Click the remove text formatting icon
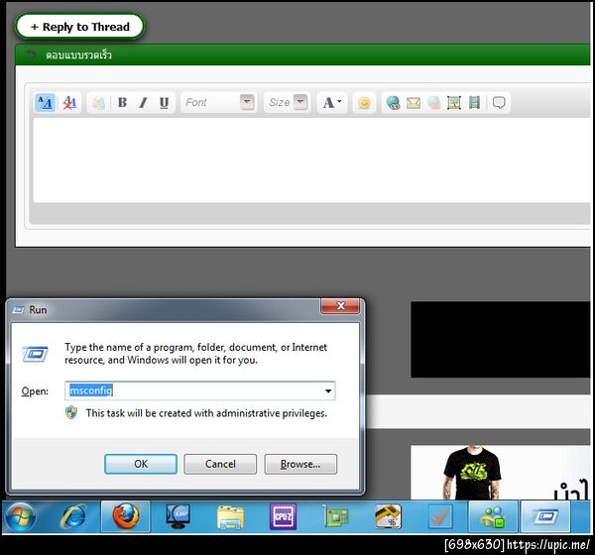 69,103
